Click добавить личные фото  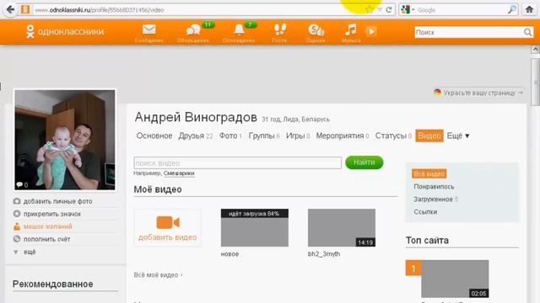(x=58, y=201)
